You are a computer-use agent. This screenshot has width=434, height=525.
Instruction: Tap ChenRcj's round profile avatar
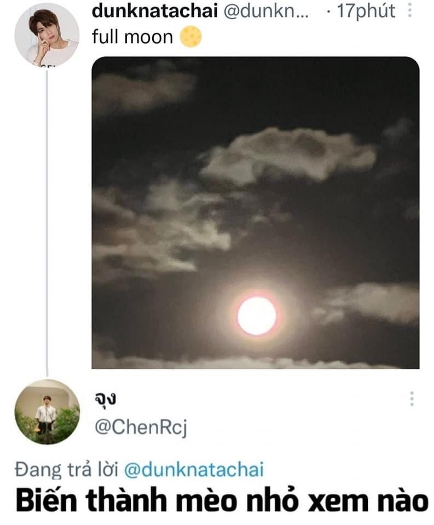pos(47,412)
